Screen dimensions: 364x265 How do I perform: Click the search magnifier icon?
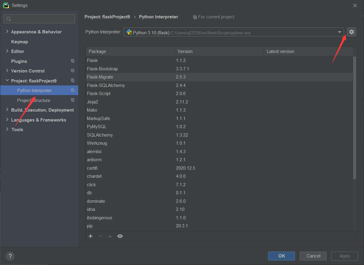[9, 19]
